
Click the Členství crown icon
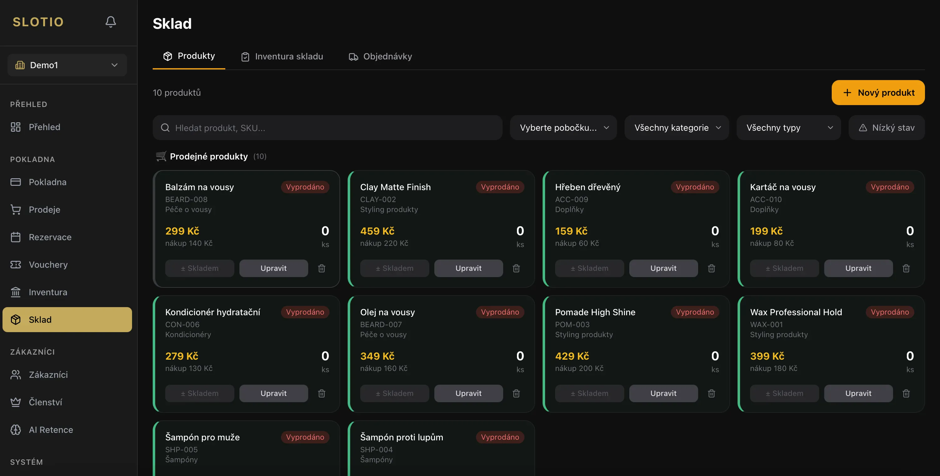tap(16, 402)
